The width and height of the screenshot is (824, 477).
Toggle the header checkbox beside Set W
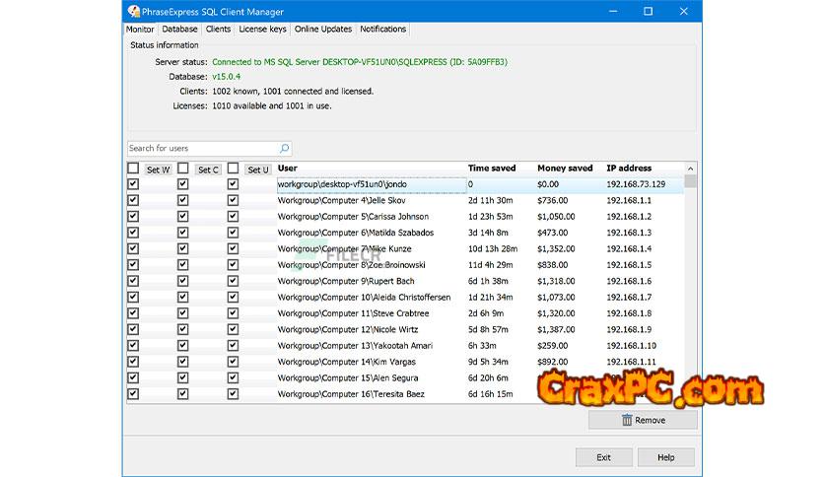[x=133, y=169]
